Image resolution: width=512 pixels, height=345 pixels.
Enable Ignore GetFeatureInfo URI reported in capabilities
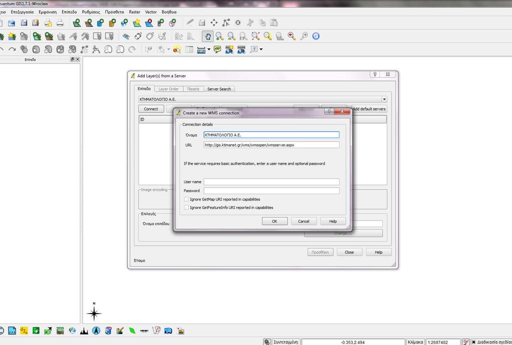pos(186,207)
